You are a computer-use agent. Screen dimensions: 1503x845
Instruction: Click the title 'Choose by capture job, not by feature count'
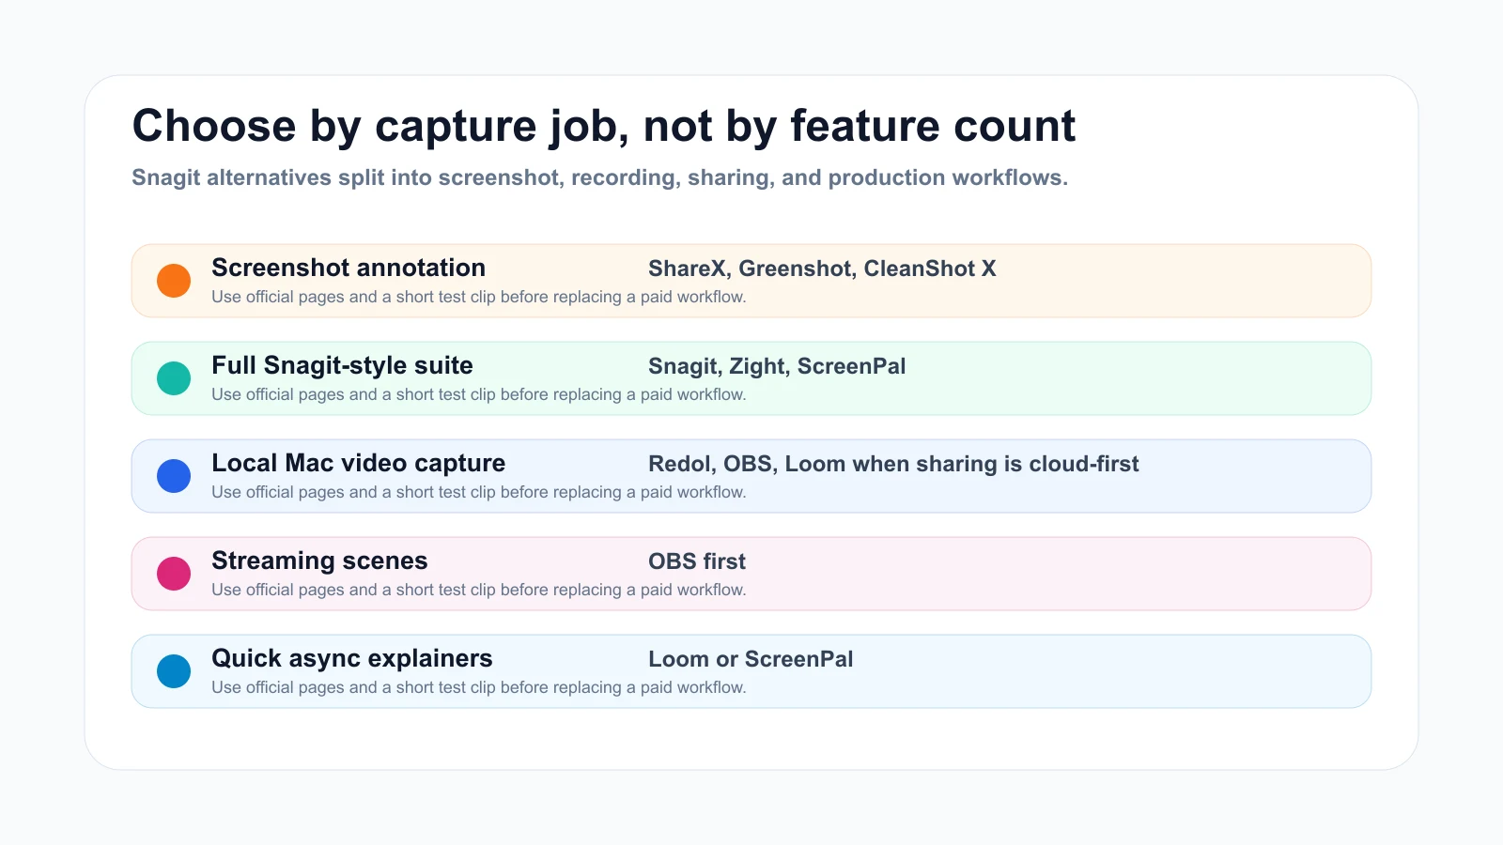coord(603,126)
